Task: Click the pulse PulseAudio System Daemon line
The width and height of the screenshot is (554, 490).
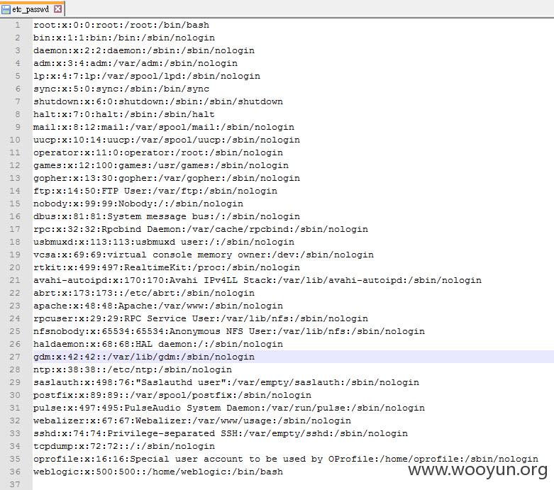Action: point(229,408)
